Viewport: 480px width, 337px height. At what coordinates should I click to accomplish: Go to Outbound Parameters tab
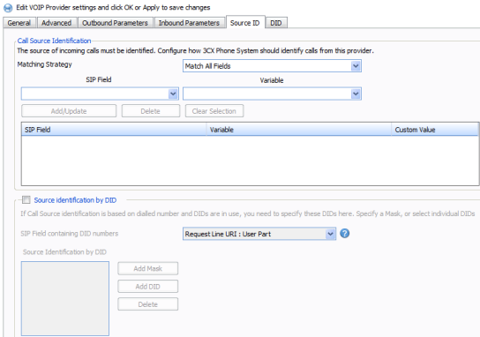(x=115, y=23)
